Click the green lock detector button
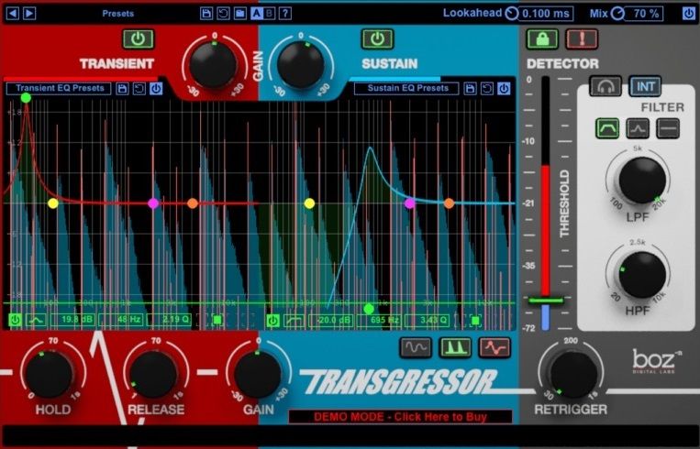700x449 pixels. pos(542,39)
